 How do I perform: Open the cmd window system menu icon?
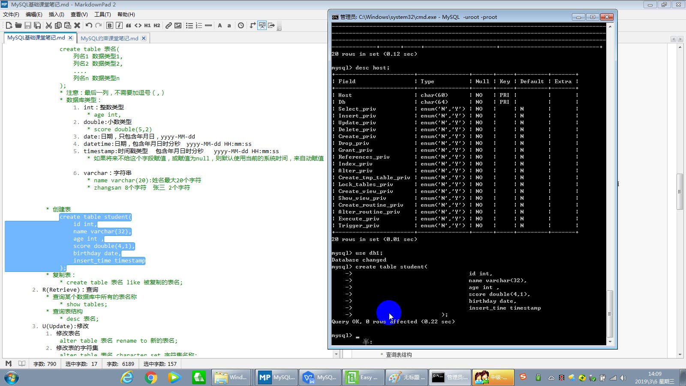pyautogui.click(x=335, y=17)
